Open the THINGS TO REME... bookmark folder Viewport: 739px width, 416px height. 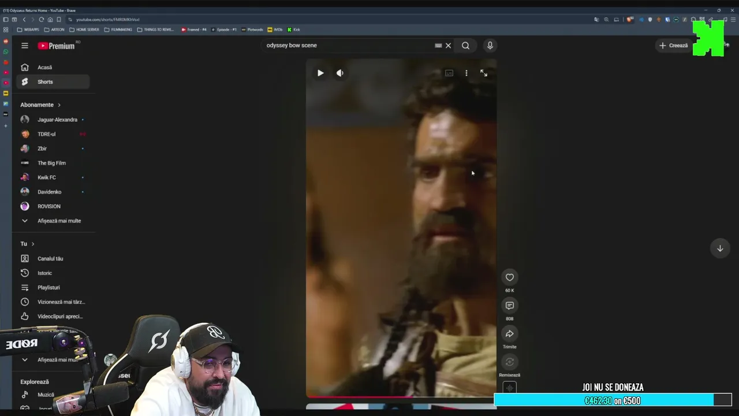(x=155, y=29)
